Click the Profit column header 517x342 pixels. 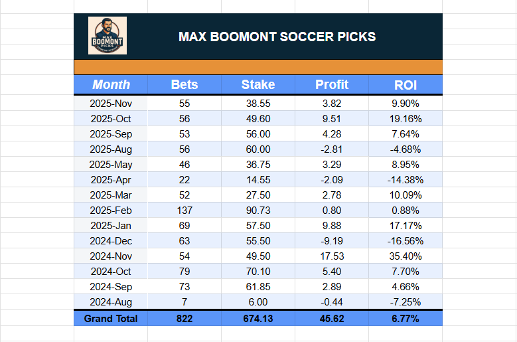[x=331, y=84]
